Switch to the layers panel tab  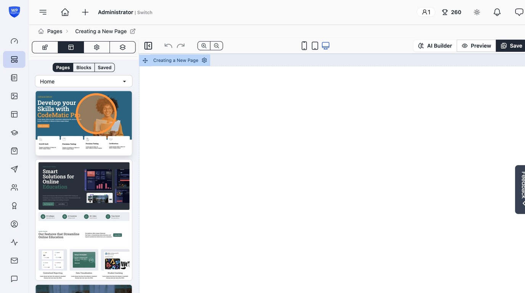coord(122,47)
